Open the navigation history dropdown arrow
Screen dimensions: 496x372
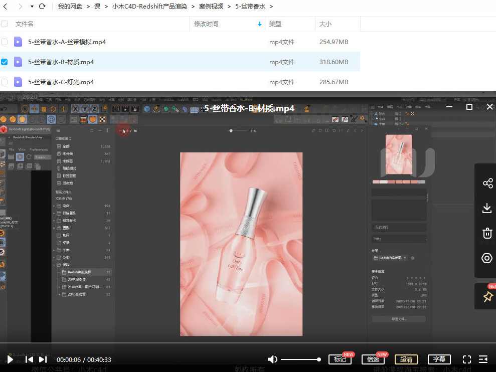31,7
